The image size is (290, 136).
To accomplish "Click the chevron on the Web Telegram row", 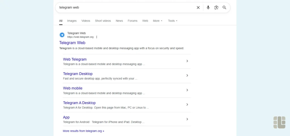I will tap(187, 61).
